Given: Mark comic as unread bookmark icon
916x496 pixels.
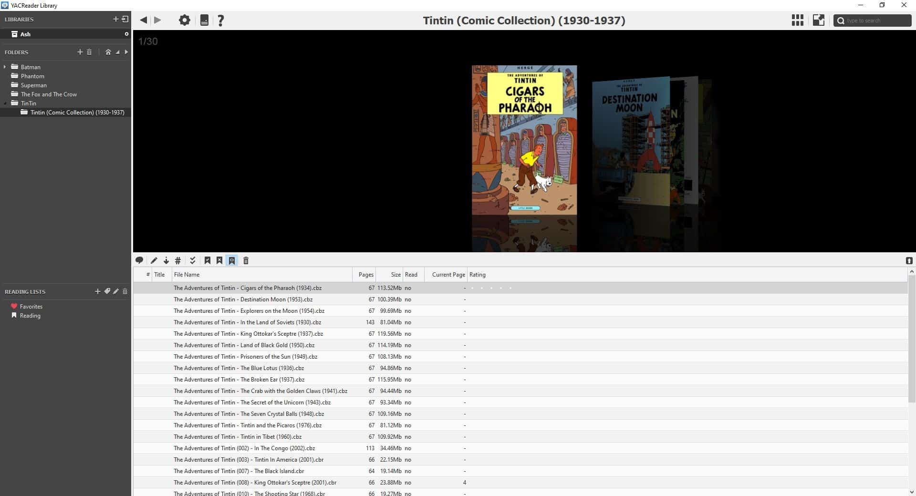Looking at the screenshot, I should pyautogui.click(x=219, y=260).
